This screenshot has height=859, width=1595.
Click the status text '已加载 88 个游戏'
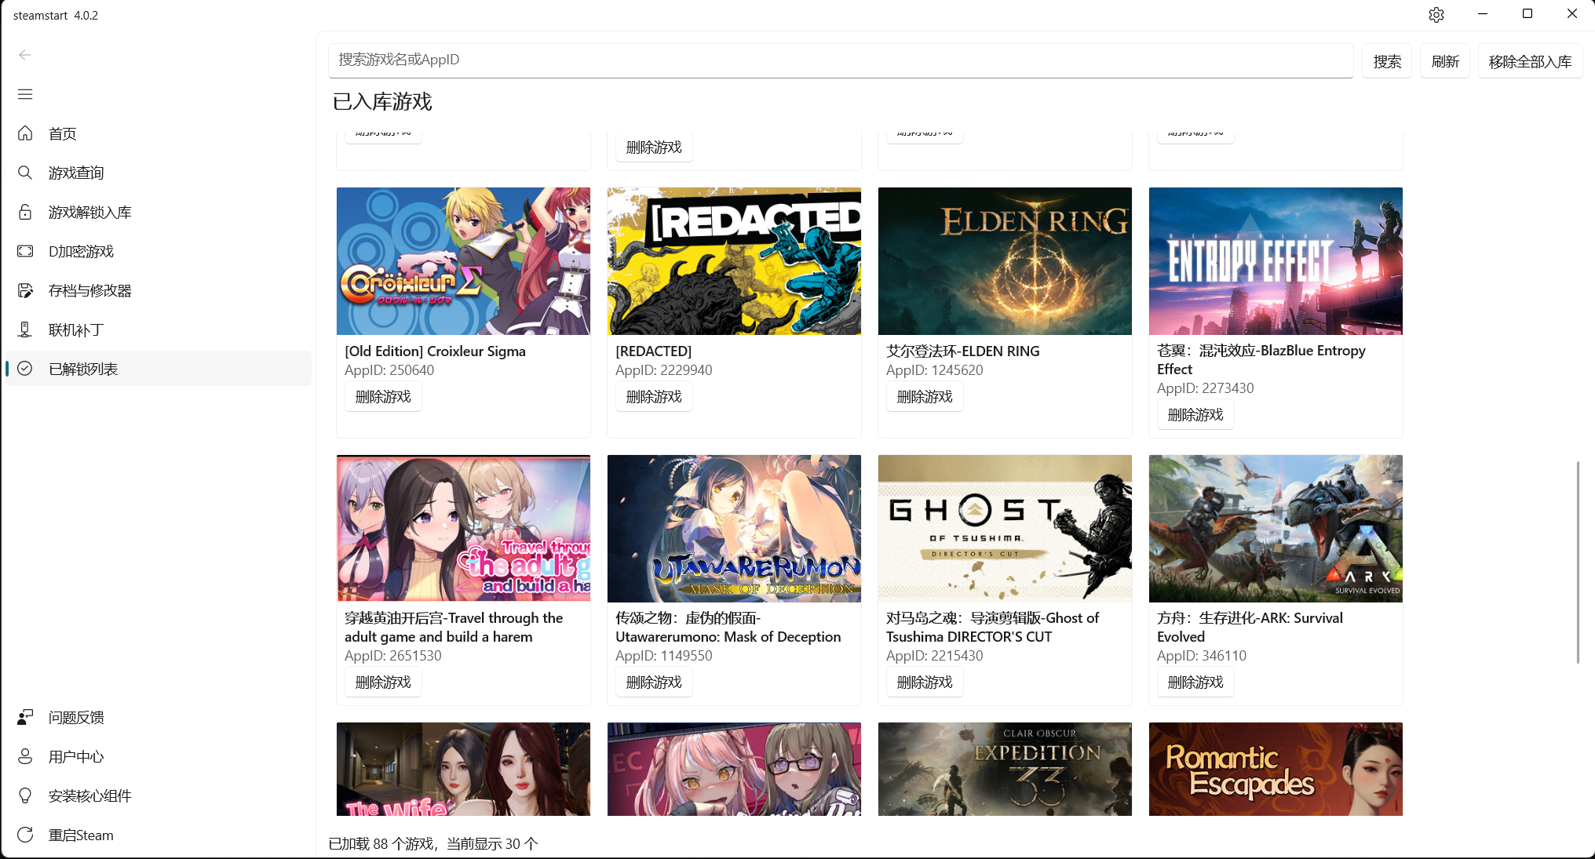(x=381, y=844)
